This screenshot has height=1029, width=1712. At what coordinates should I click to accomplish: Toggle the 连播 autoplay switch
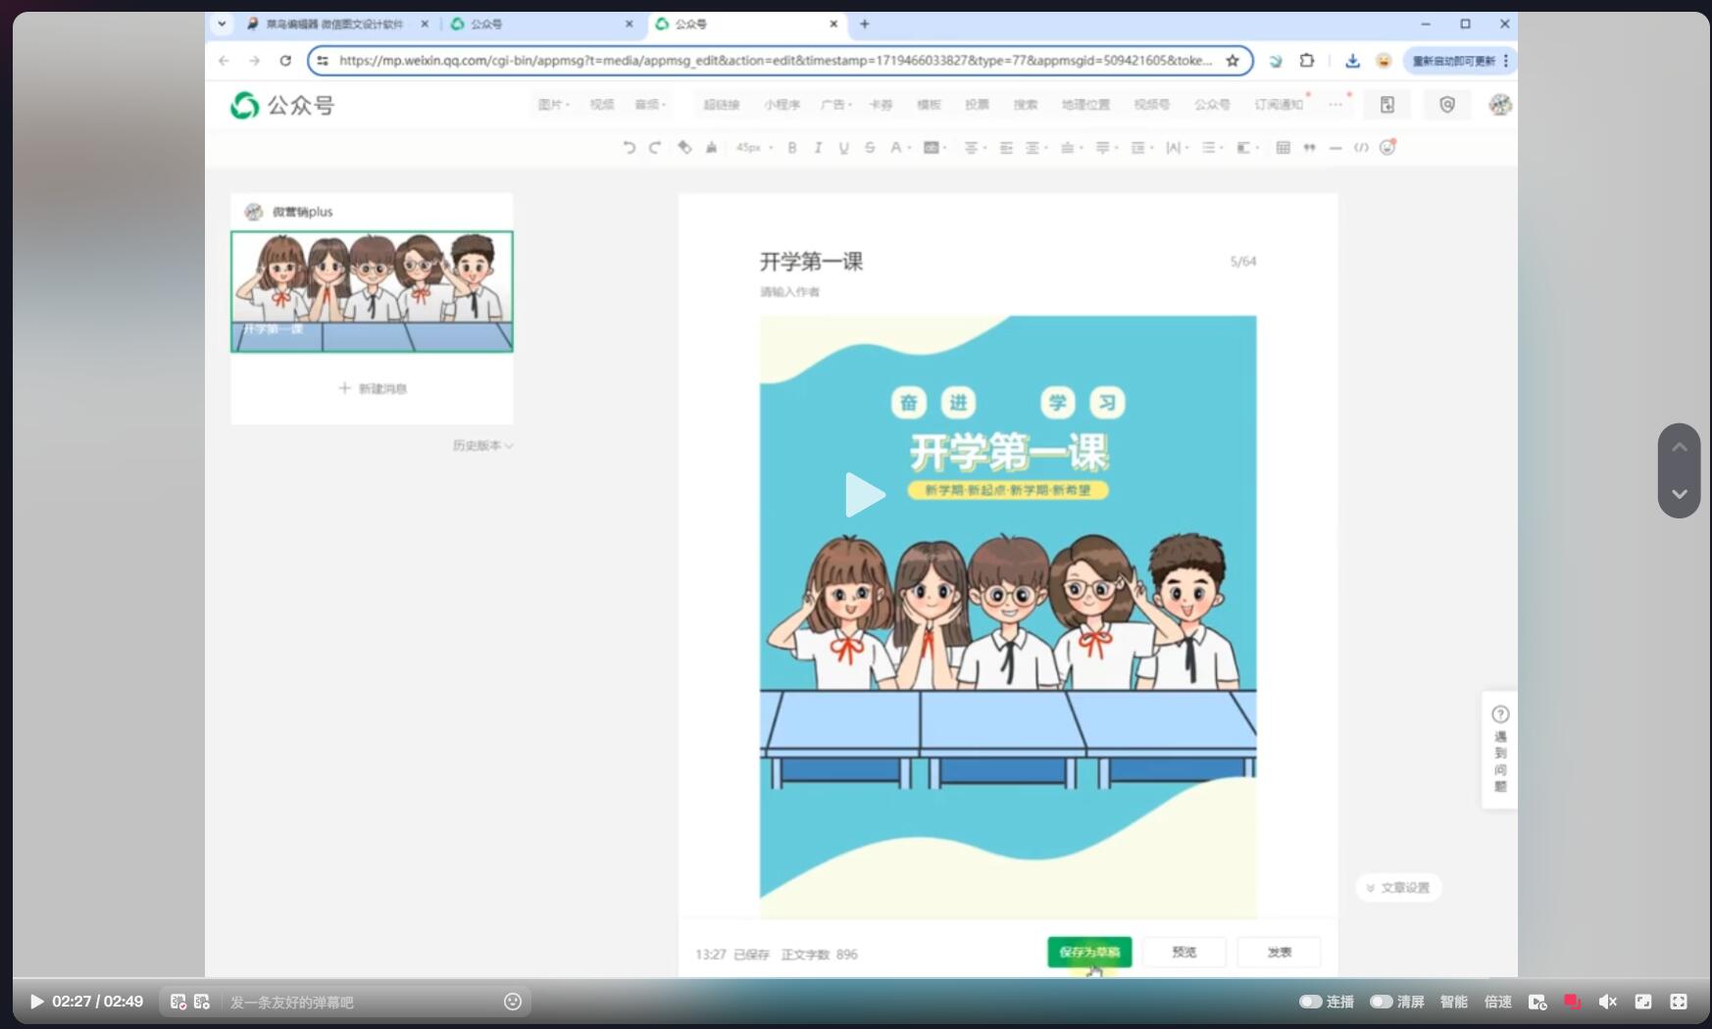click(x=1310, y=1002)
